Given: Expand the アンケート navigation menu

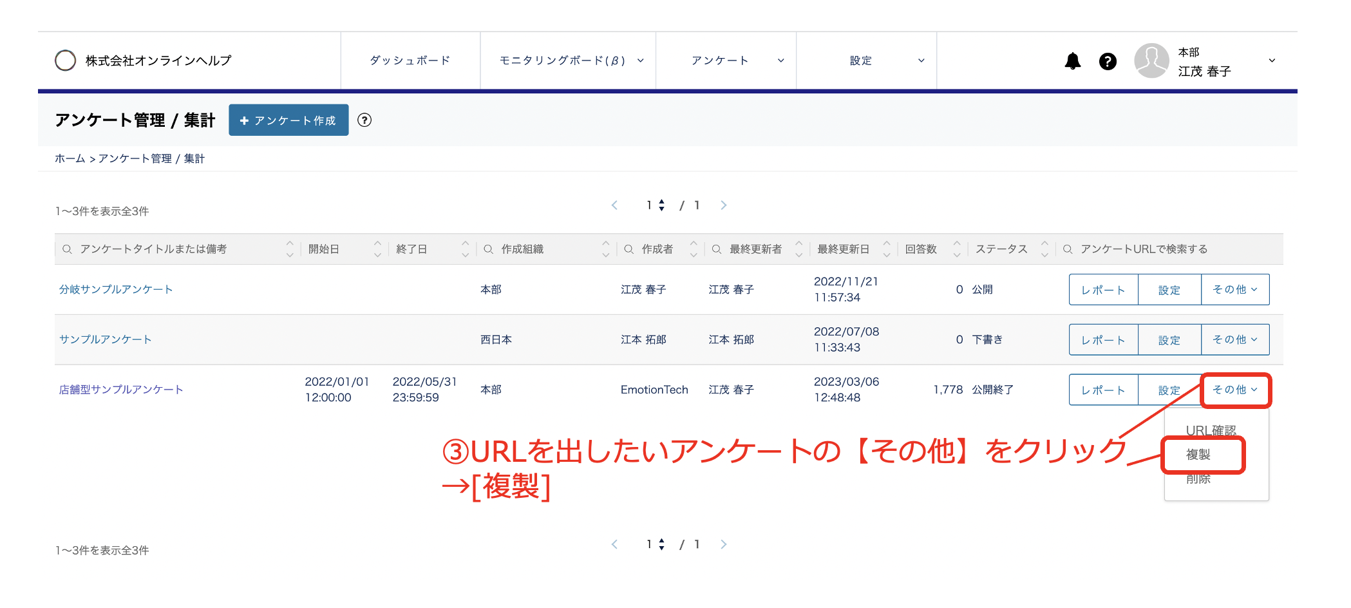Looking at the screenshot, I should click(x=726, y=61).
